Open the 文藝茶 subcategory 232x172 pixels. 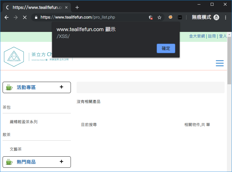tap(16, 149)
